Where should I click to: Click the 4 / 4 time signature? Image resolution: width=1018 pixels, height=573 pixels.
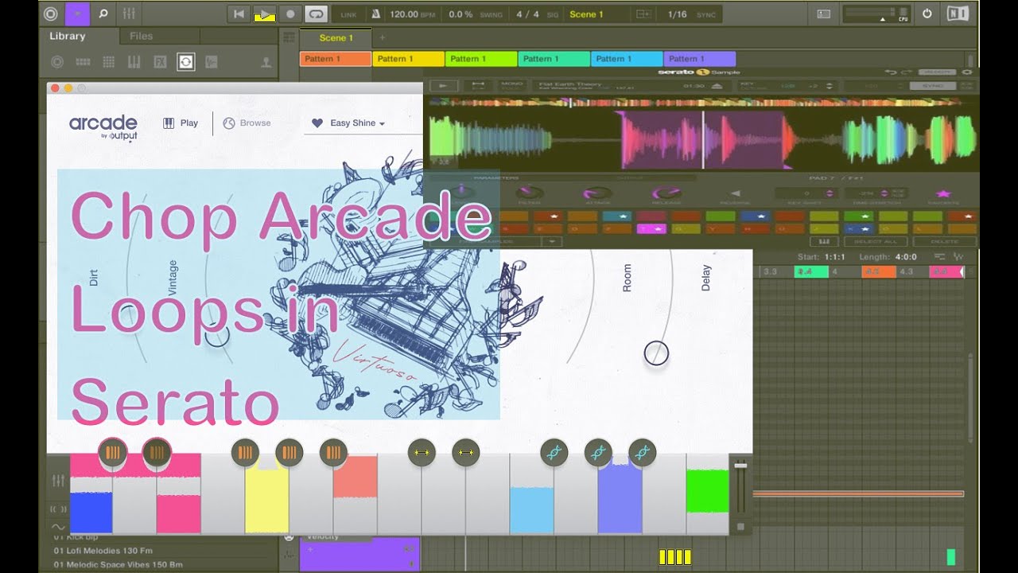(x=526, y=14)
